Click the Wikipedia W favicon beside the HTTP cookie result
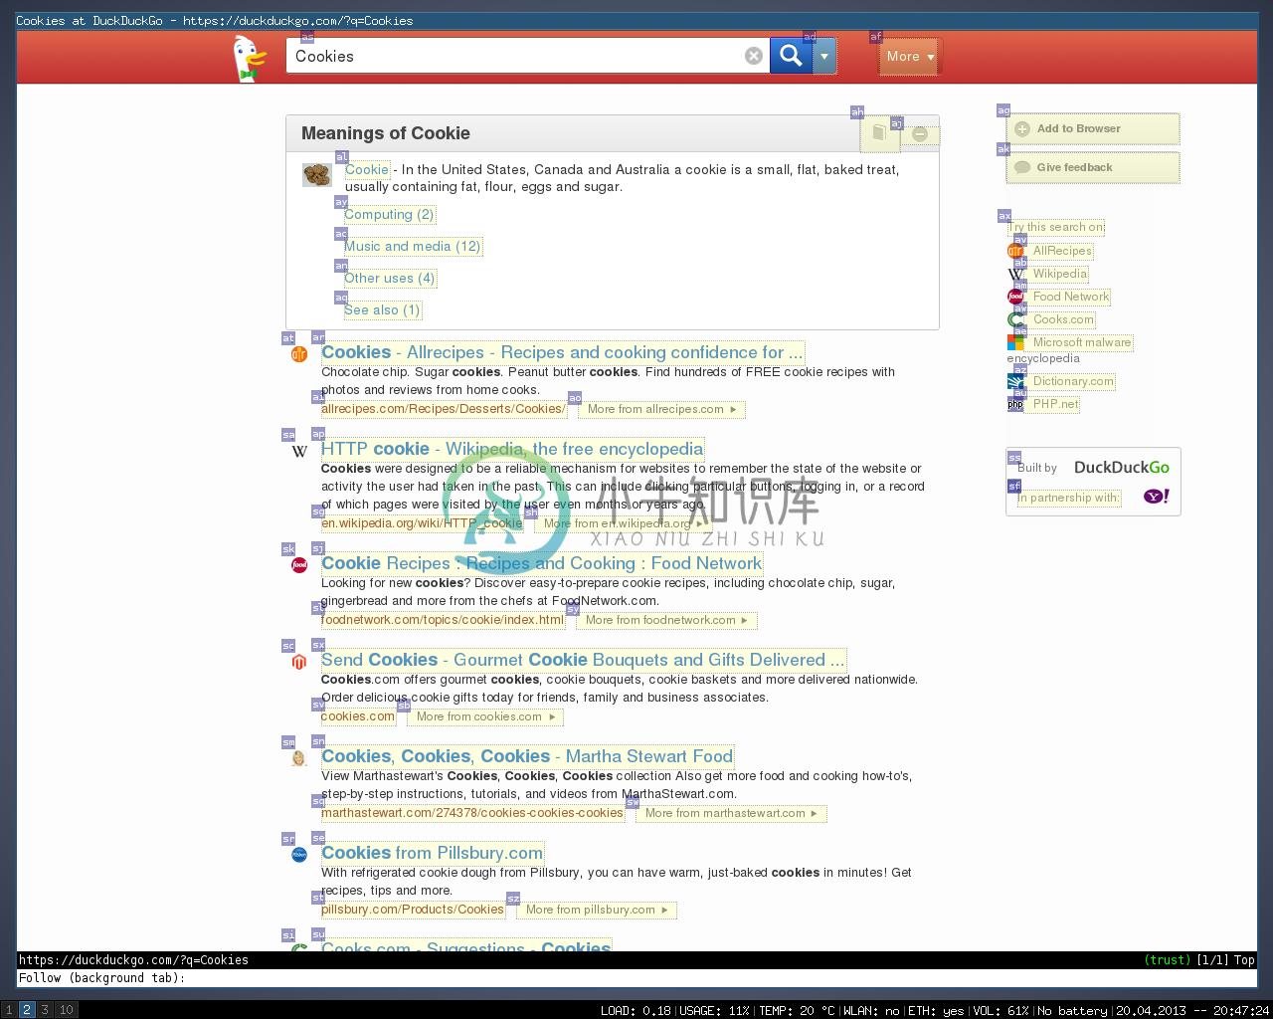This screenshot has width=1273, height=1019. coord(298,451)
